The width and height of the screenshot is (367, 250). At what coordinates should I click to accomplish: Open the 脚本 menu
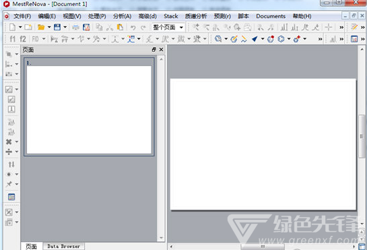[x=243, y=16]
